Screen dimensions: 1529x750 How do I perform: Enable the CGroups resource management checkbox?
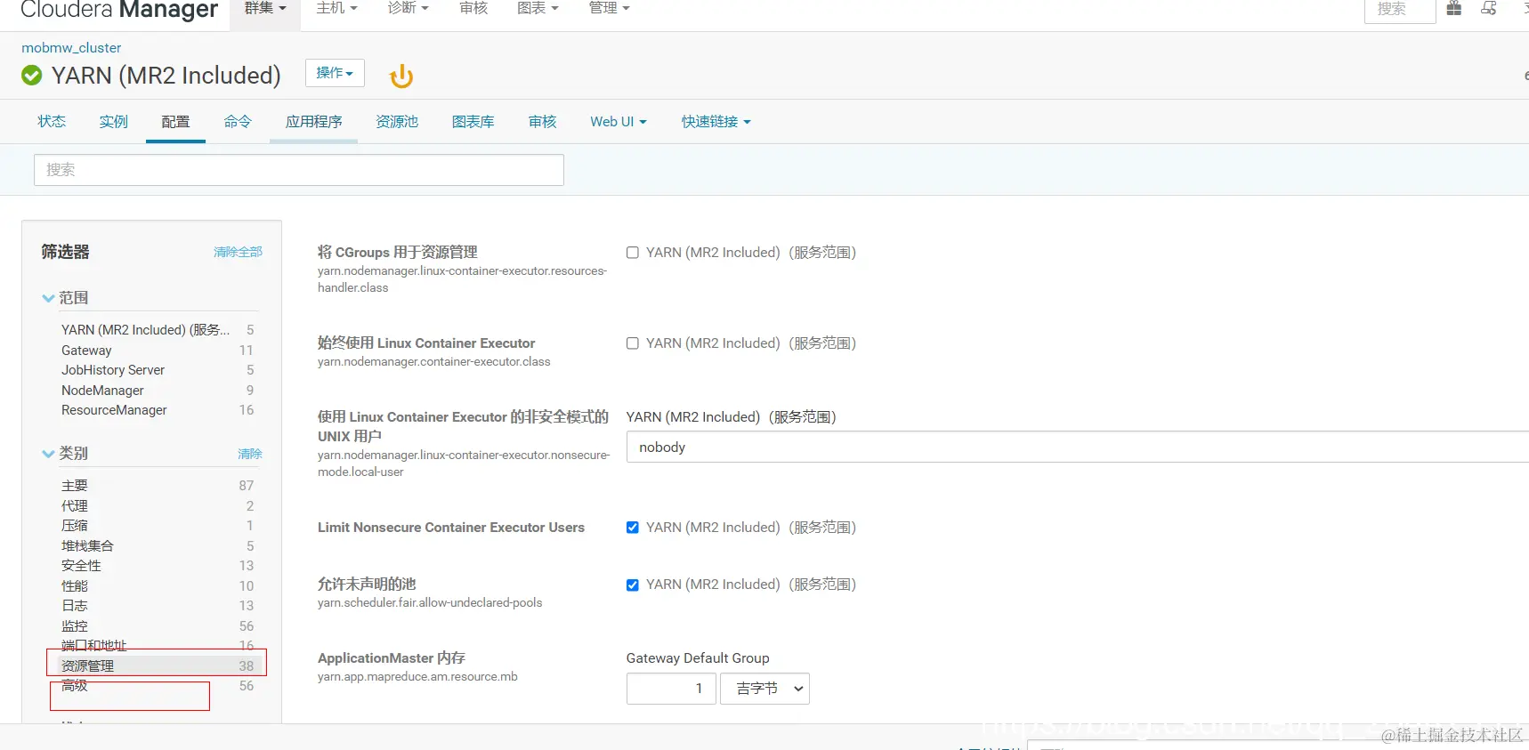click(x=633, y=253)
